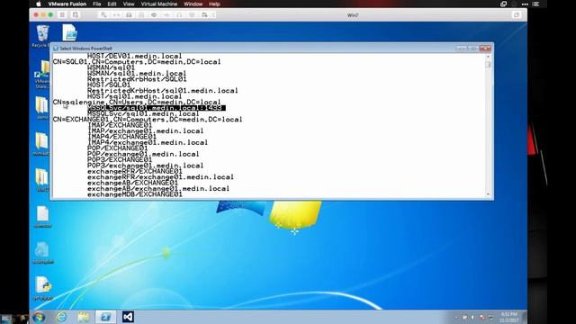Click the exchangeRFR/exchange01.medin.local line

[160, 176]
